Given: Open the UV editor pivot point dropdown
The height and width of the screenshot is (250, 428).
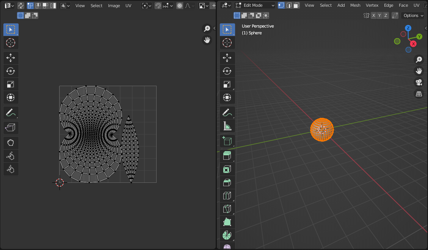Looking at the screenshot, I should (x=146, y=6).
